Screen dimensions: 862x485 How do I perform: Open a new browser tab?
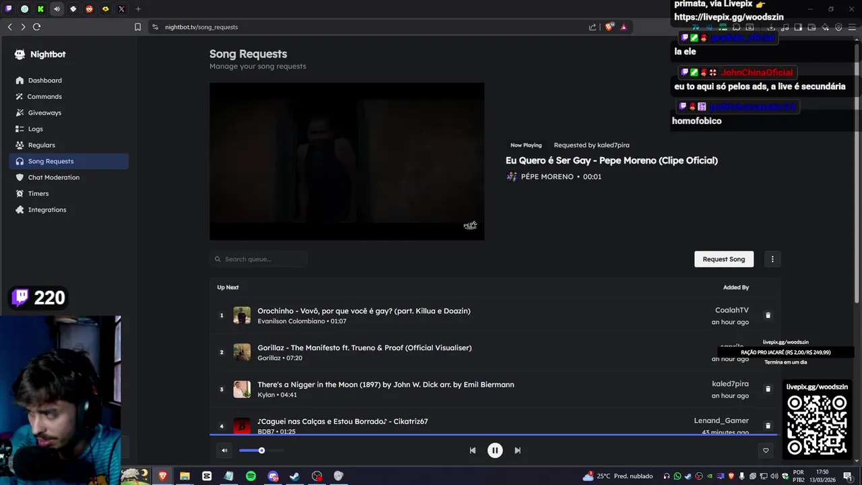pos(138,9)
